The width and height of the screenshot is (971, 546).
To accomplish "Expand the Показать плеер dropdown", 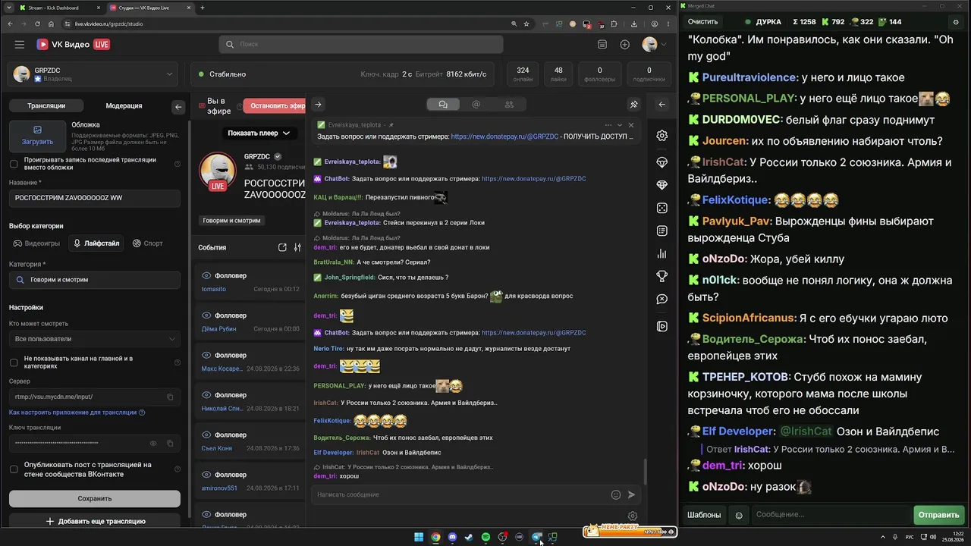I will [259, 133].
